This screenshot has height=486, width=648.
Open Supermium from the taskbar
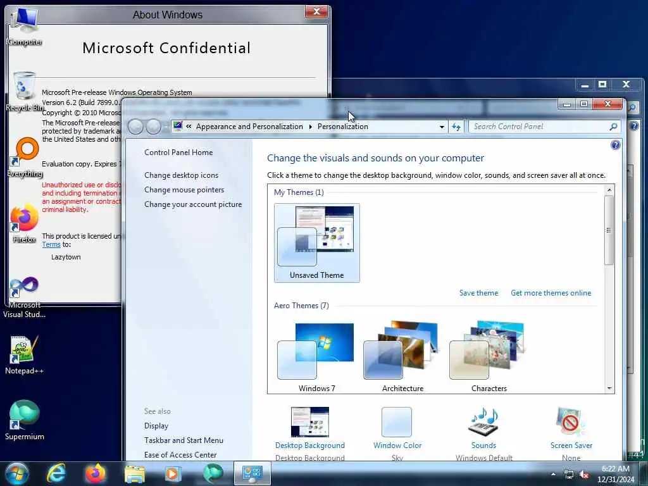[213, 473]
